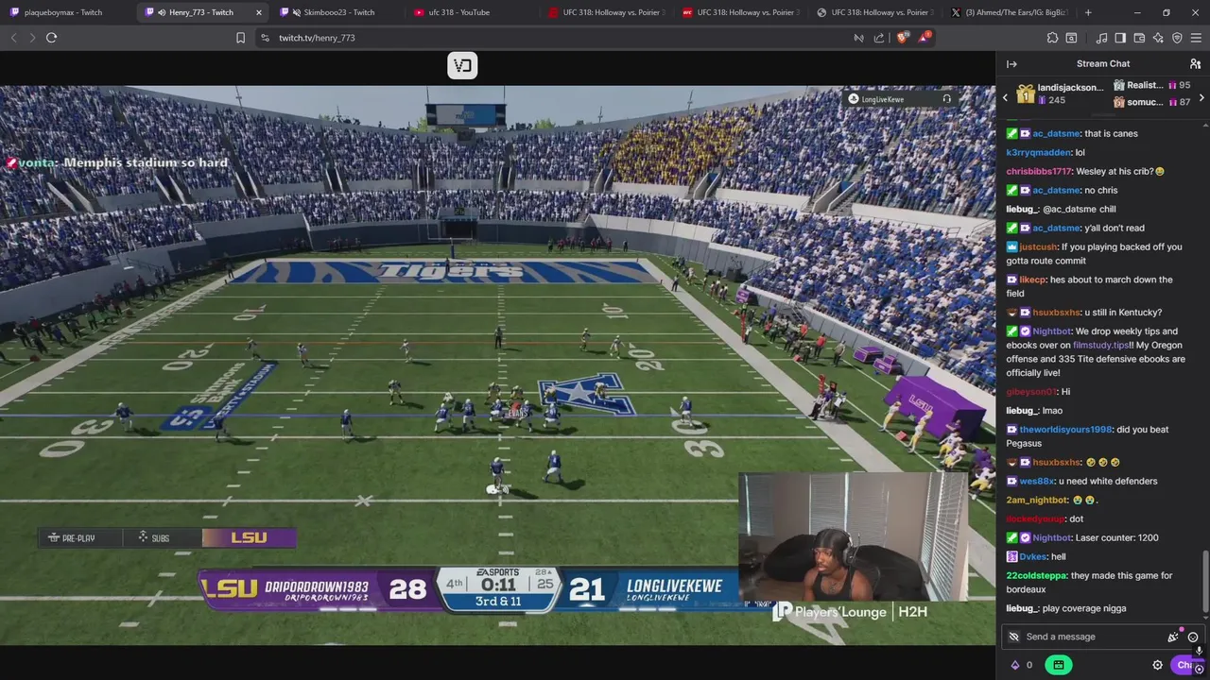The width and height of the screenshot is (1210, 680).
Task: Open chat settings gear icon
Action: [x=1157, y=665]
